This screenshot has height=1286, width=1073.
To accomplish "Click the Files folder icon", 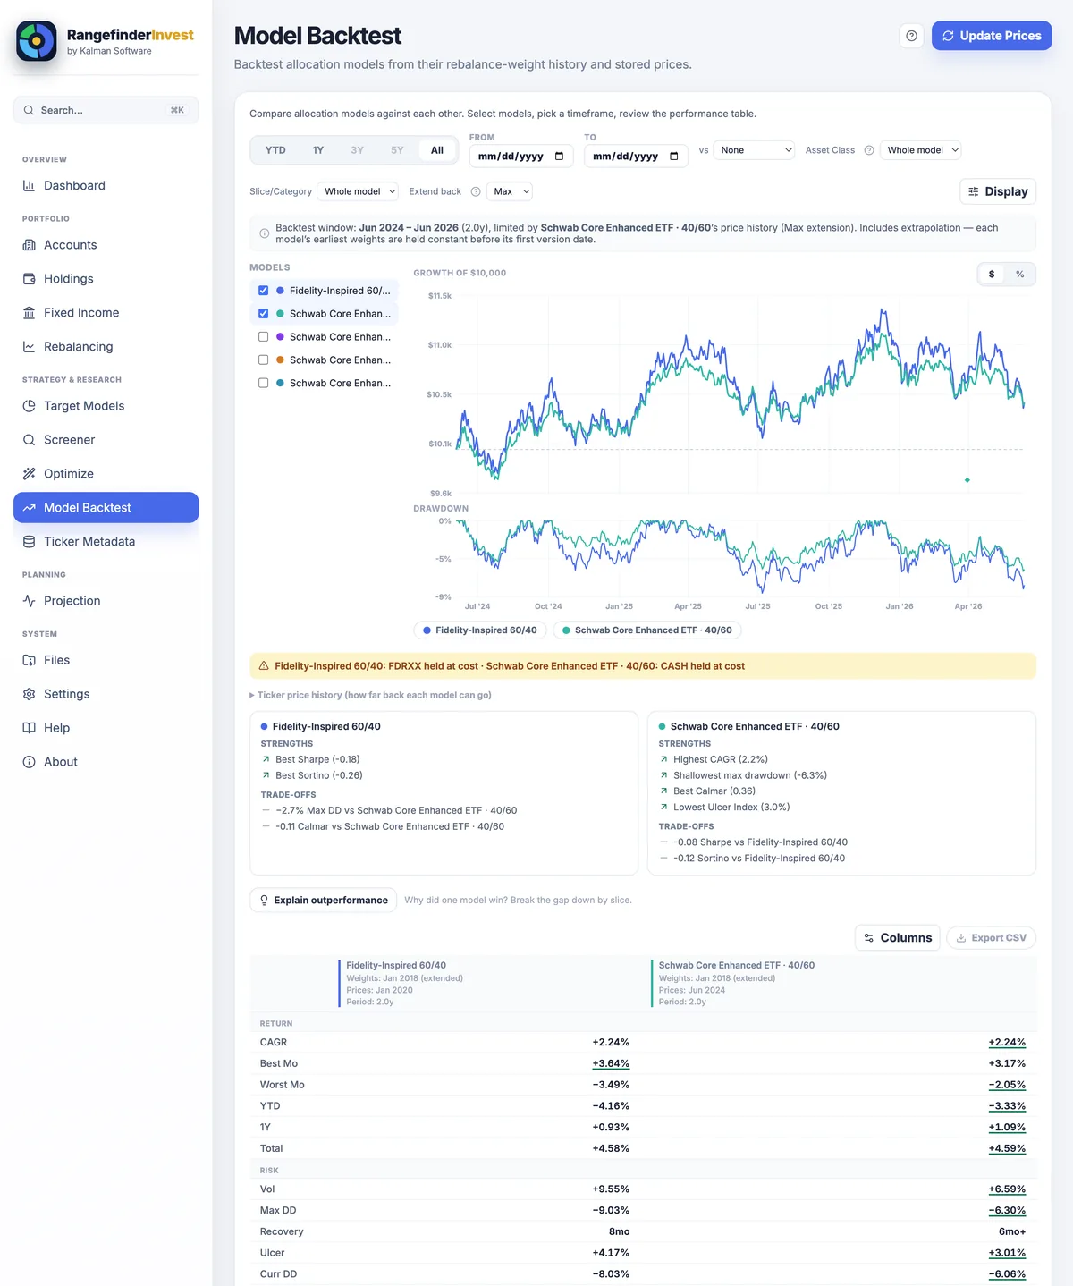I will pyautogui.click(x=29, y=660).
